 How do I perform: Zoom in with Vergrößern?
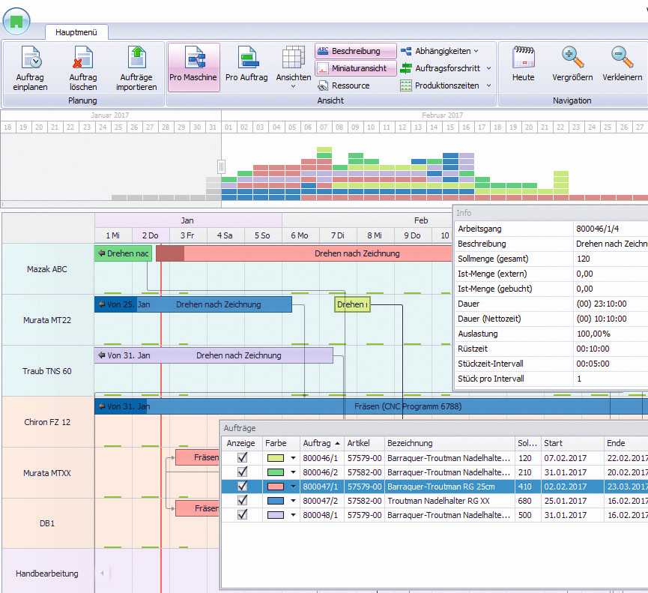pos(572,59)
